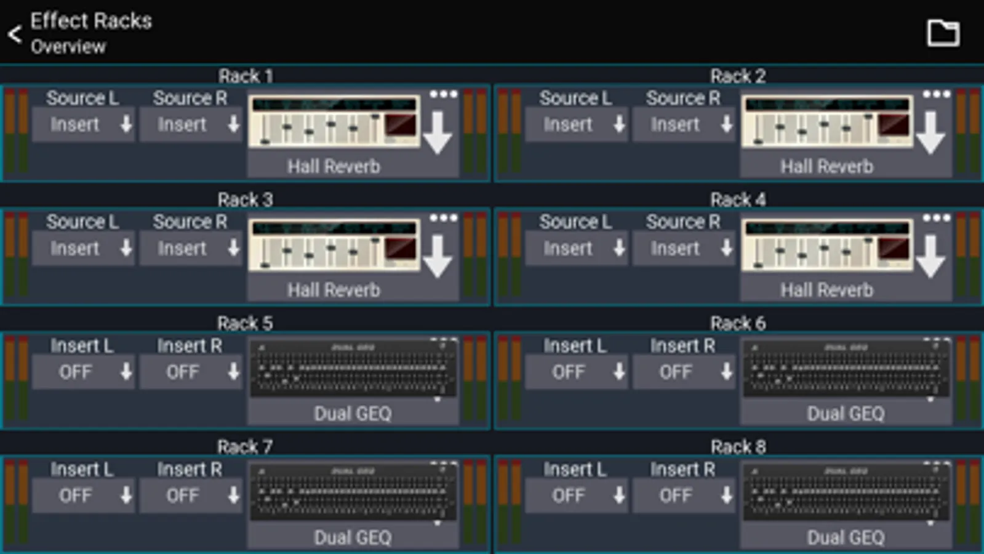Click Rack 1 large white down arrow
Viewport: 984px width, 554px height.
click(438, 132)
